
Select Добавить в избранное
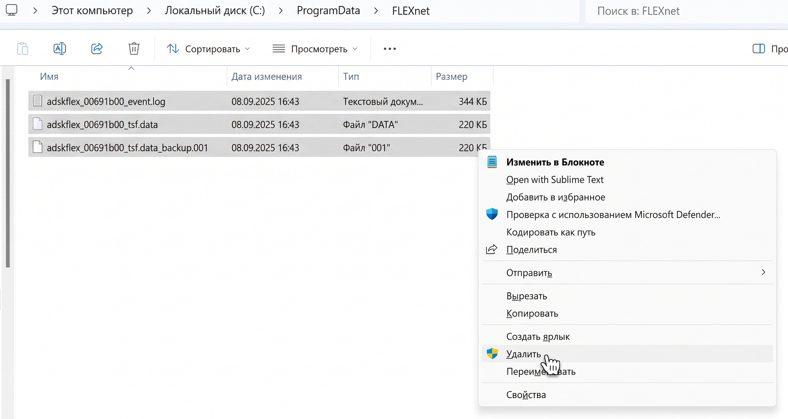(x=627, y=197)
